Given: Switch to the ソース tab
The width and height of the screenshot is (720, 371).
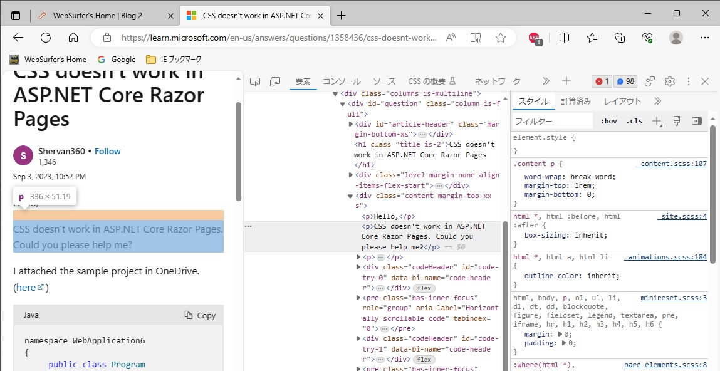Looking at the screenshot, I should tap(384, 81).
